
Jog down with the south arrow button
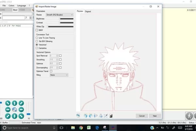pyautogui.click(x=14, y=116)
